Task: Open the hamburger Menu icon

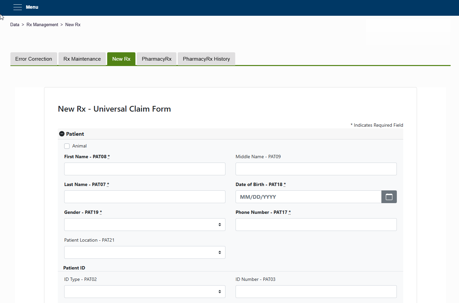Action: point(17,7)
